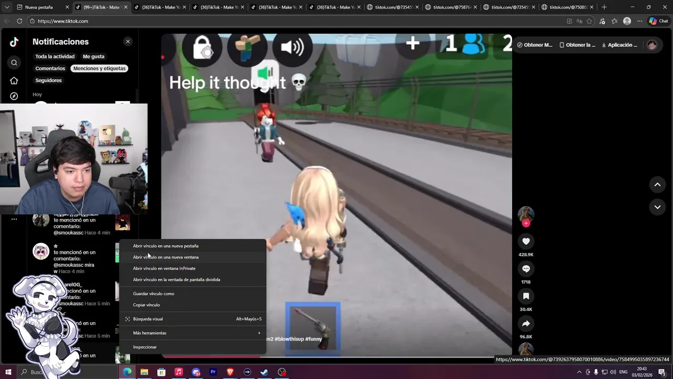This screenshot has width=673, height=379.
Task: Show hidden tray icons chevron
Action: tap(579, 372)
